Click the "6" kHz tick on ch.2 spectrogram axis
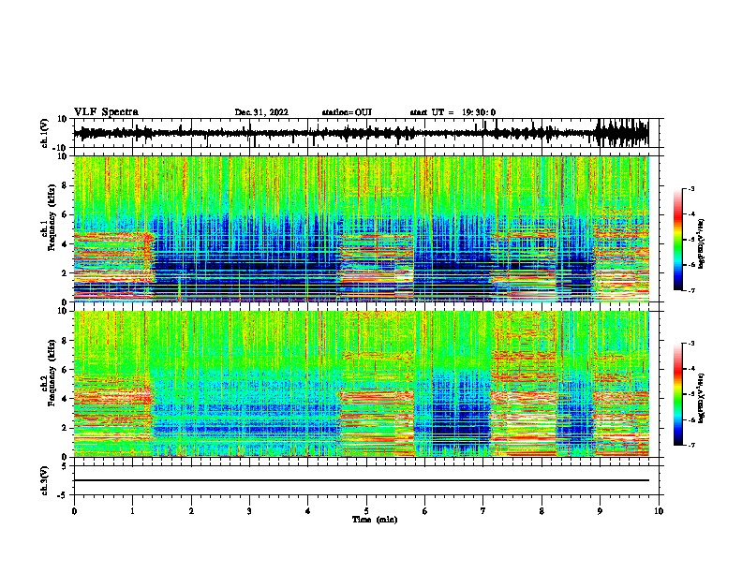Image resolution: width=742 pixels, height=573 pixels. 66,370
